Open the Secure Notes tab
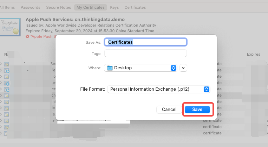Image resolution: width=268 pixels, height=147 pixels. [x=58, y=7]
